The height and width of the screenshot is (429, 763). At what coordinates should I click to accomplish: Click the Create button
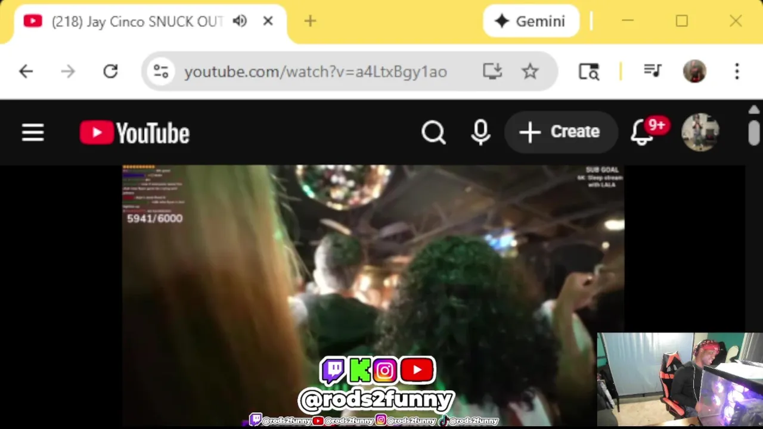coord(560,132)
